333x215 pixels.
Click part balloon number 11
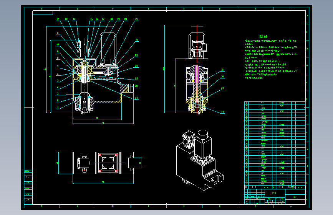(58, 33)
